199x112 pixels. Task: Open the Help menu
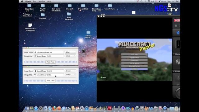point(49,1)
